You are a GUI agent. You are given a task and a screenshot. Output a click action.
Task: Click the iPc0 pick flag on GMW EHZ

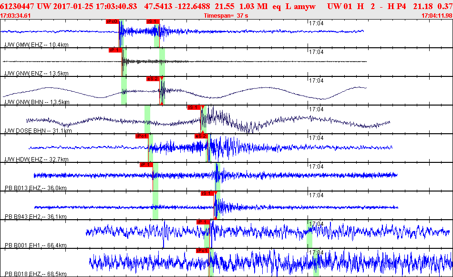point(113,21)
